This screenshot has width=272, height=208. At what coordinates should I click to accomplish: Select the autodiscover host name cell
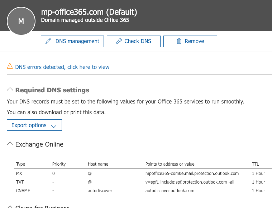(100, 191)
